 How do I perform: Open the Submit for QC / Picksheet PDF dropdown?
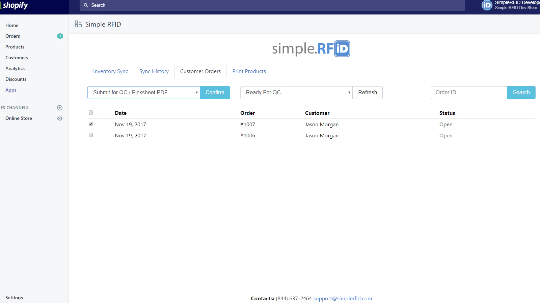(x=144, y=93)
